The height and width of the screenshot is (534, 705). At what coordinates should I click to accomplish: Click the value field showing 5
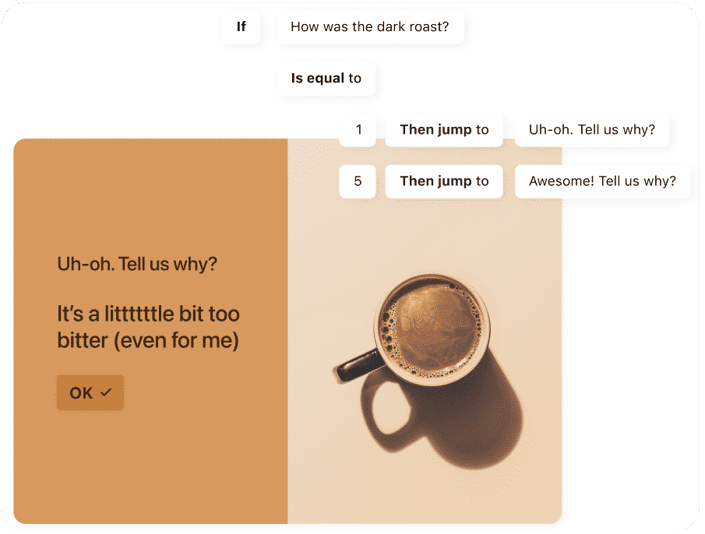click(x=358, y=181)
